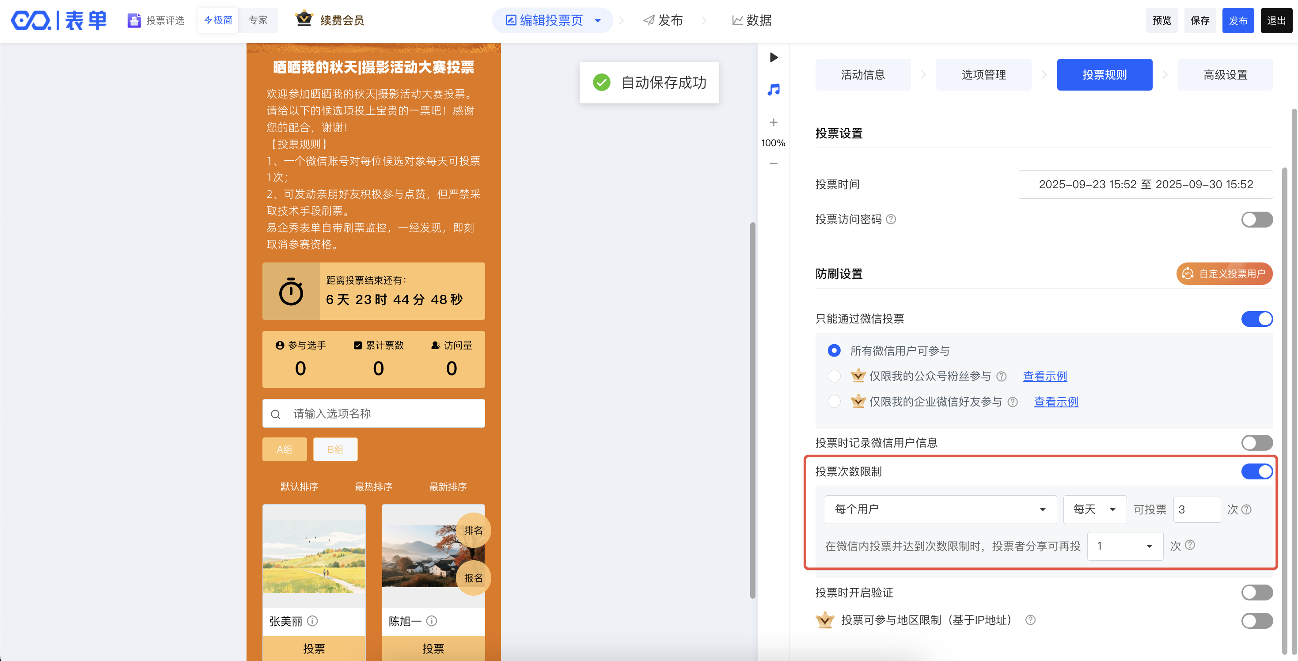Click the music note icon
The height and width of the screenshot is (661, 1298).
[774, 90]
